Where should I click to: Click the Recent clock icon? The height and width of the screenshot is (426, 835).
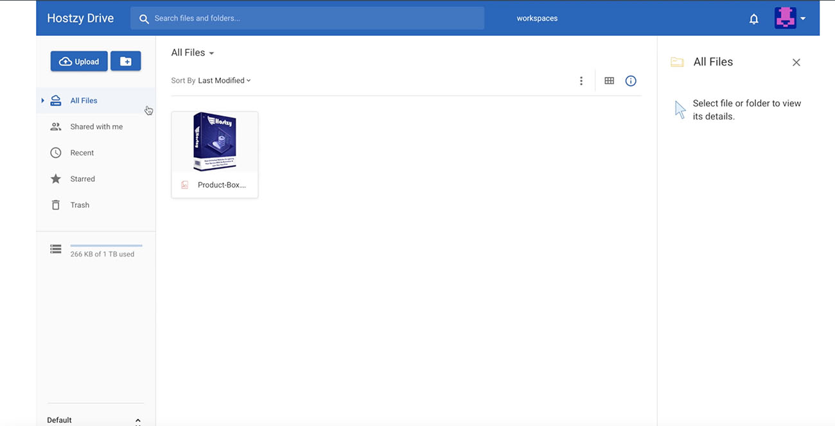click(56, 153)
